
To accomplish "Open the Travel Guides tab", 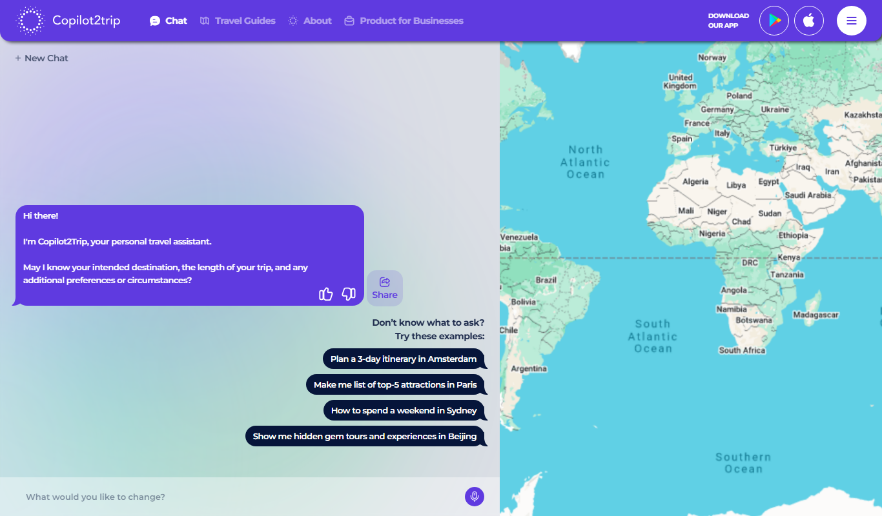I will [x=238, y=21].
